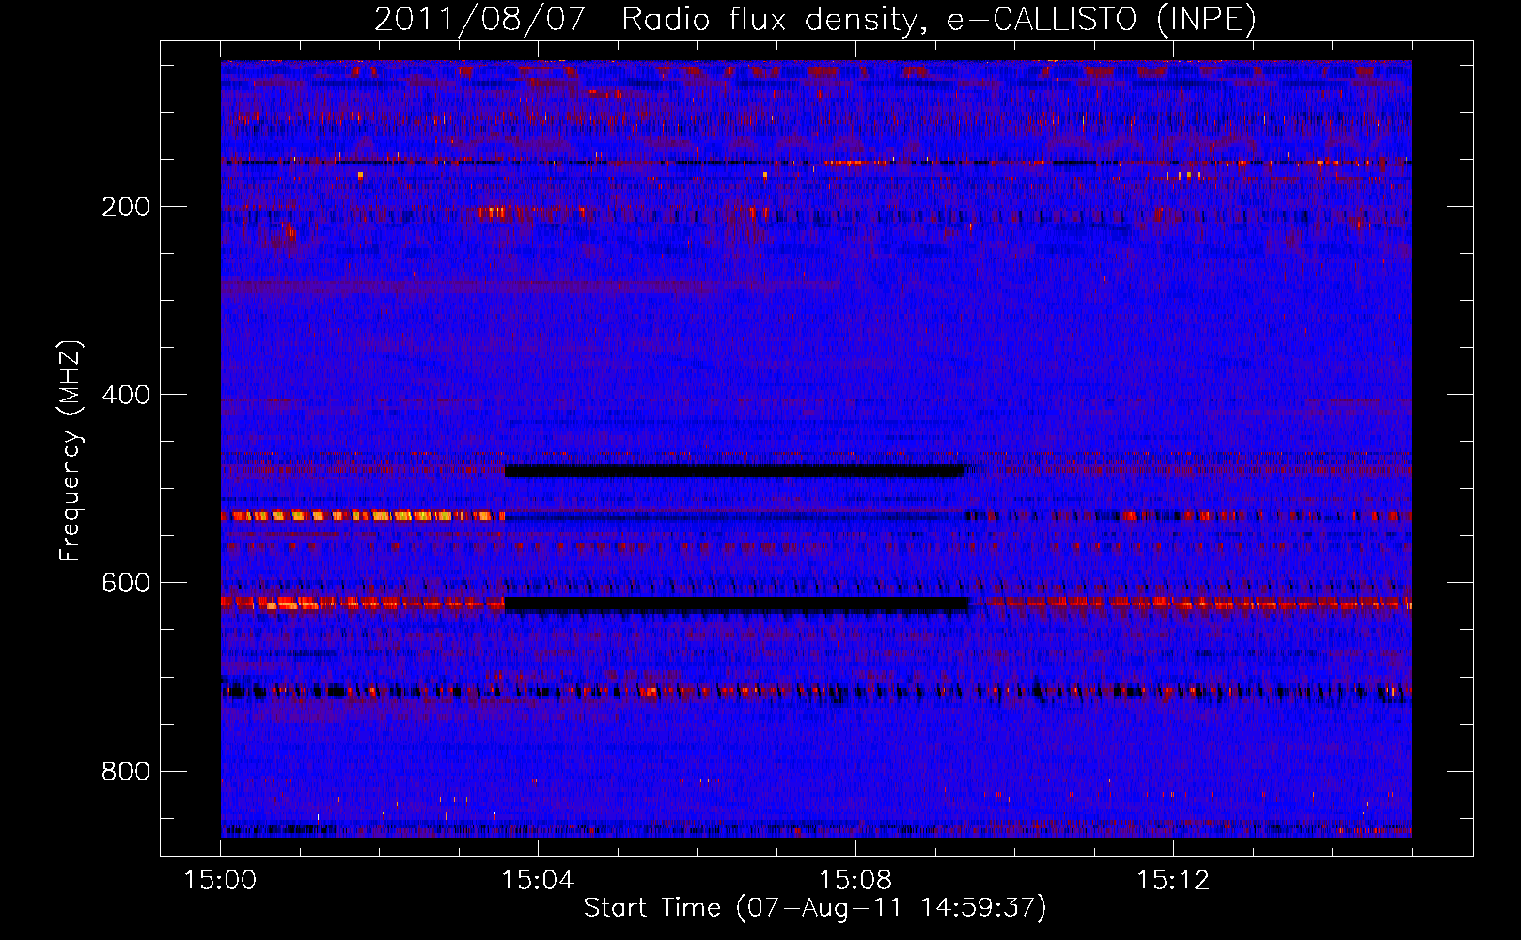1521x940 pixels.
Task: Click the lower black bar near 620 MHz
Action: point(736,603)
